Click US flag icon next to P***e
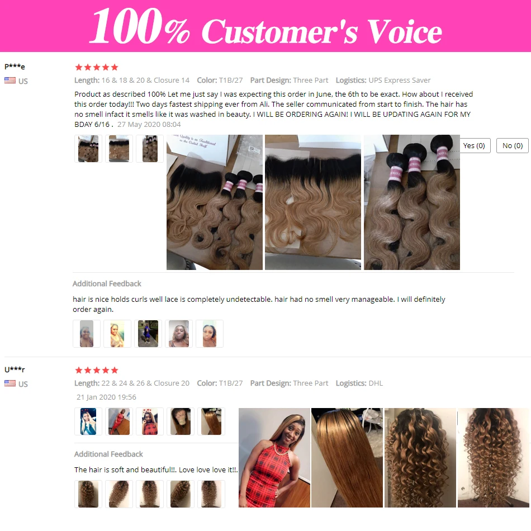The image size is (531, 531). [10, 80]
